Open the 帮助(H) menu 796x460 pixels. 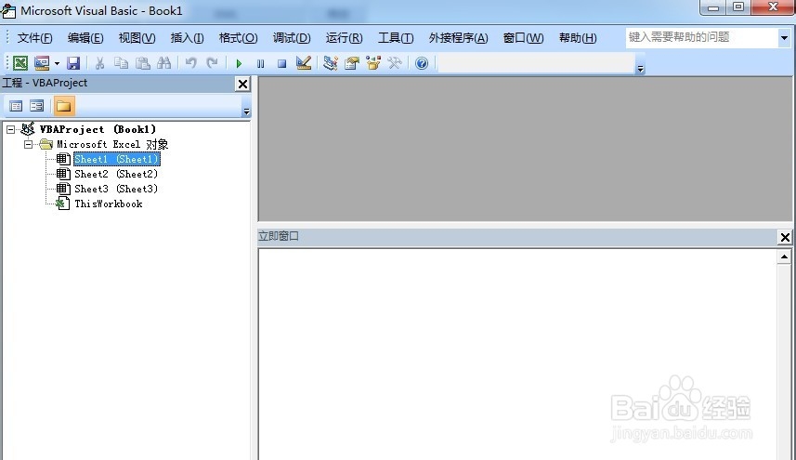(577, 38)
